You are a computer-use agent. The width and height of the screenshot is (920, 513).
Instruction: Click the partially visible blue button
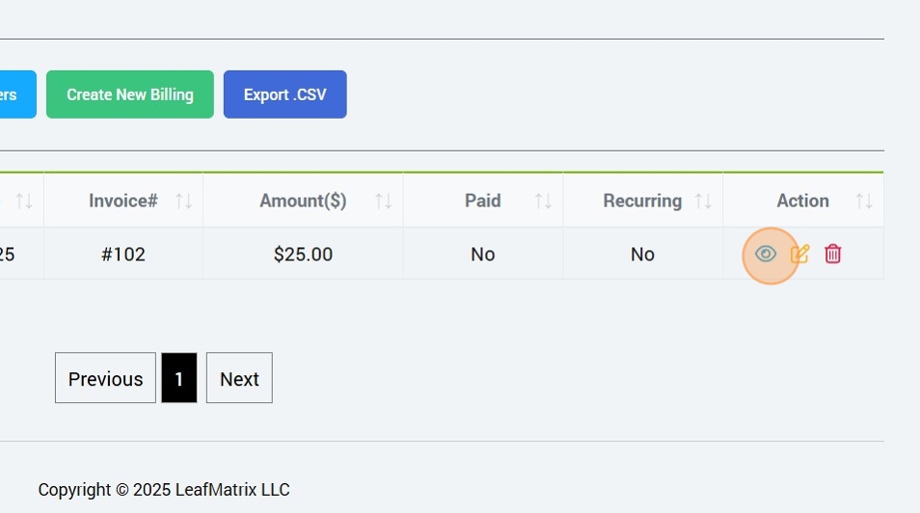[16, 94]
